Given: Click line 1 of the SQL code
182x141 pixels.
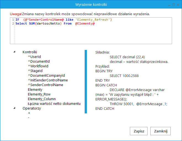Looking at the screenshot, I should click(64, 20).
